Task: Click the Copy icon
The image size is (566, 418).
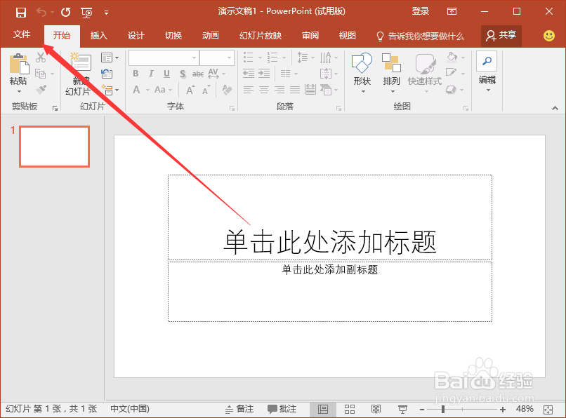Action: pos(40,73)
